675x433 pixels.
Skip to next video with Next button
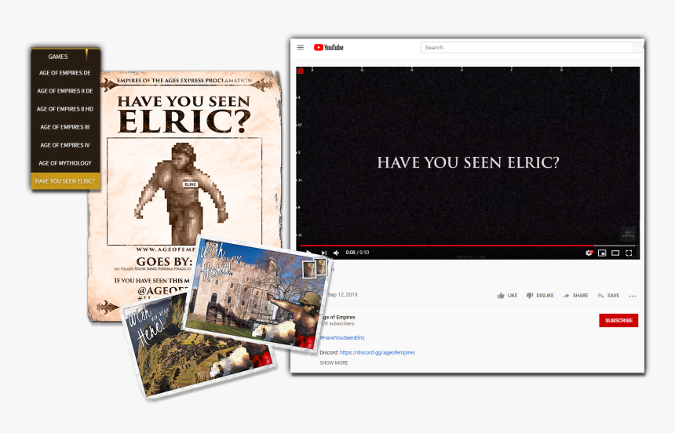coord(324,253)
